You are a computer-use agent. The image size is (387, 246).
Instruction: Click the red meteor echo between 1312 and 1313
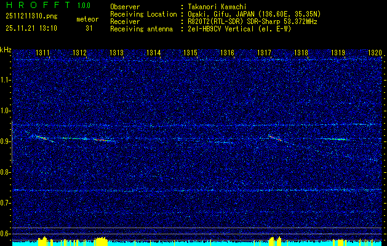pyautogui.click(x=101, y=140)
